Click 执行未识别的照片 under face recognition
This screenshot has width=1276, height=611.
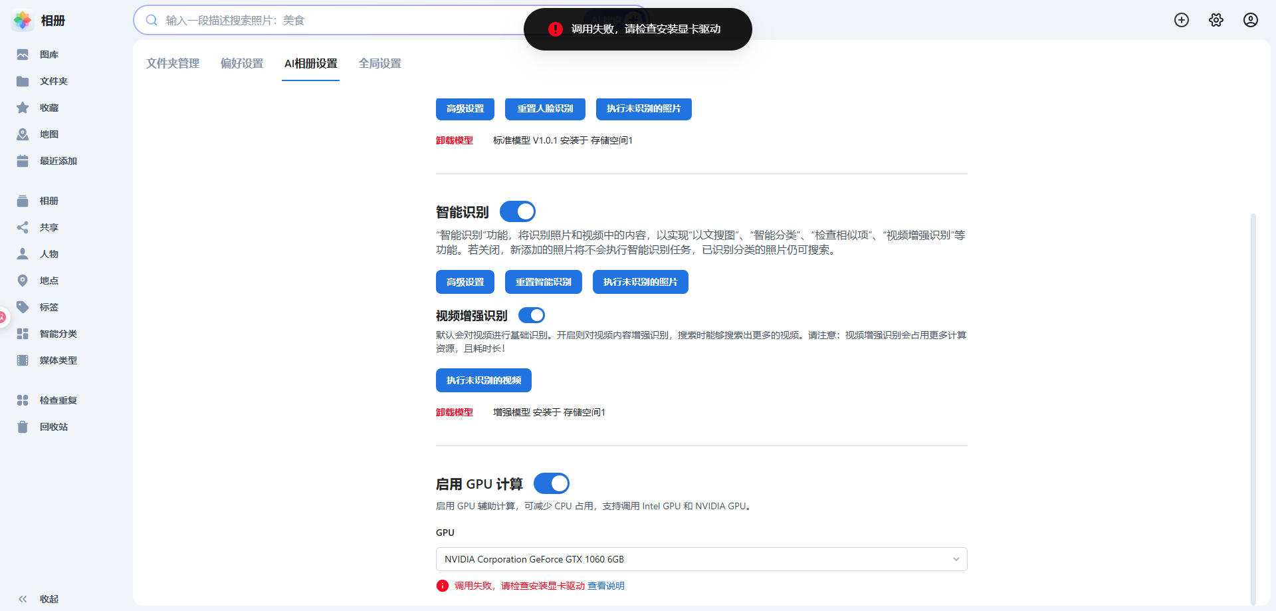click(x=644, y=108)
